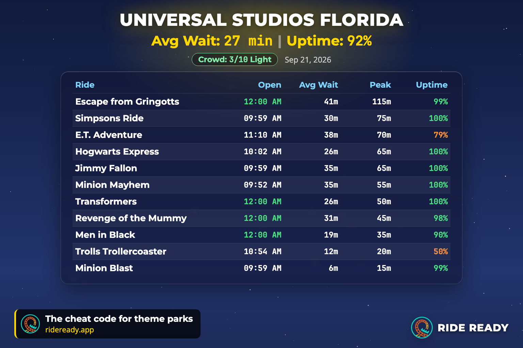
Task: Click the Peak column header
Action: click(380, 85)
